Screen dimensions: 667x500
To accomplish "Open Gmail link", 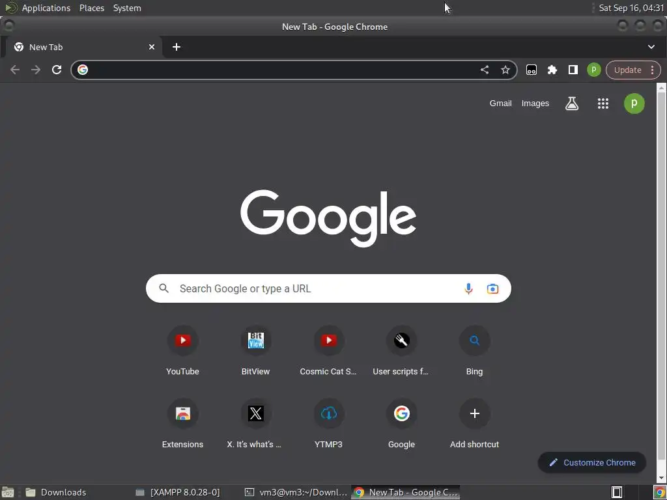I will (x=500, y=104).
